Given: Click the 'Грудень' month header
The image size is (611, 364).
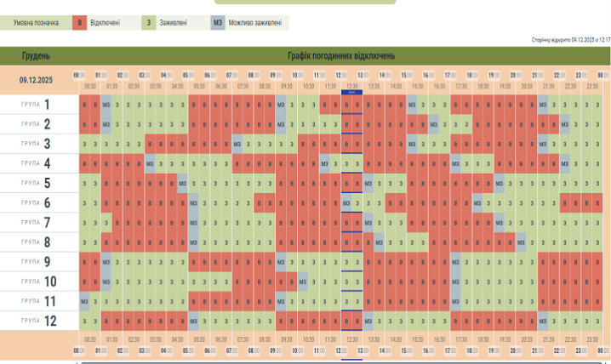Looking at the screenshot, I should 37,55.
